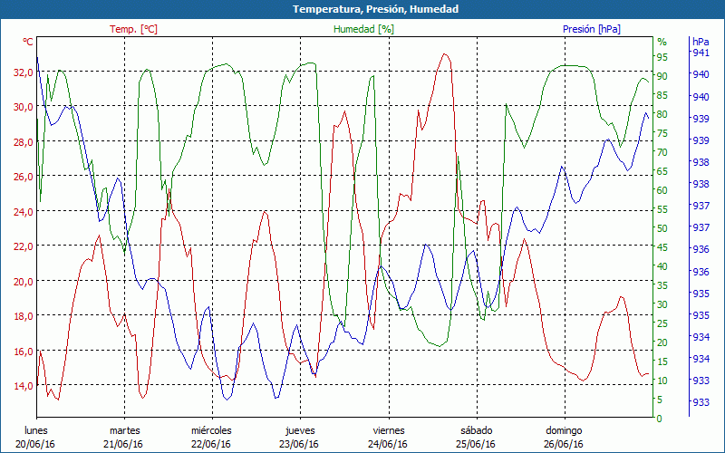Select the red Temp. [°C] legend label

click(133, 29)
